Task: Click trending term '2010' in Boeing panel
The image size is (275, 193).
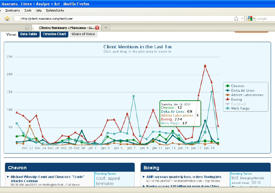Action: 256,182
